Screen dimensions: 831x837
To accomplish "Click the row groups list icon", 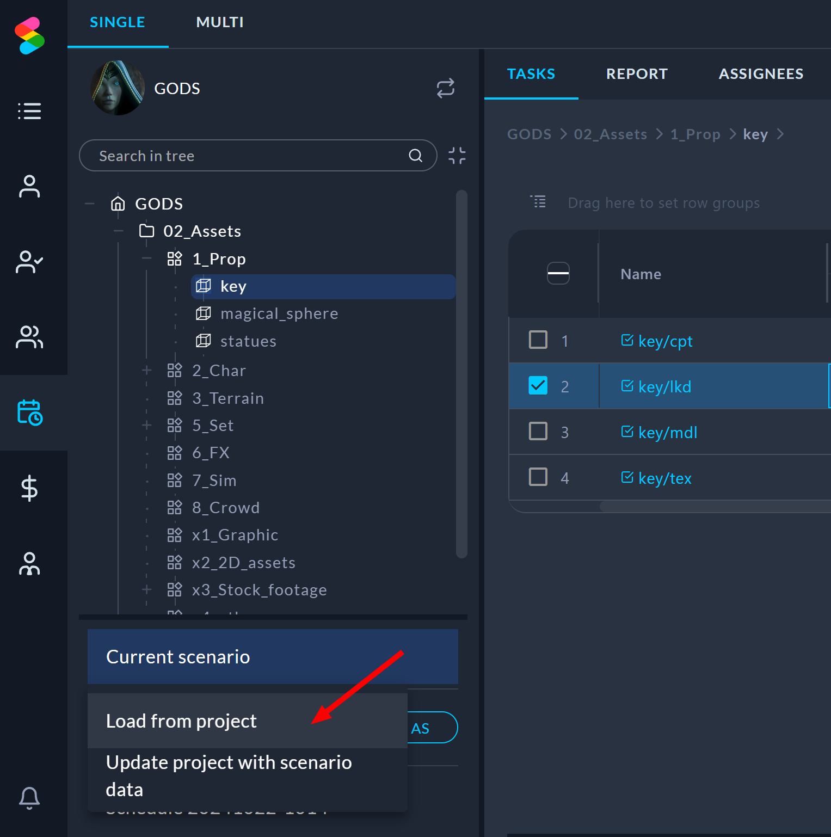I will 538,202.
